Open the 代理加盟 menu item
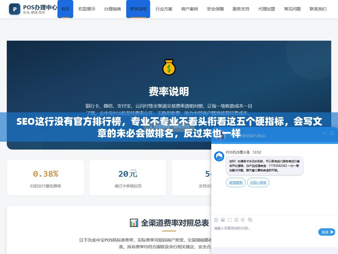This screenshot has width=338, height=254. pos(266,9)
